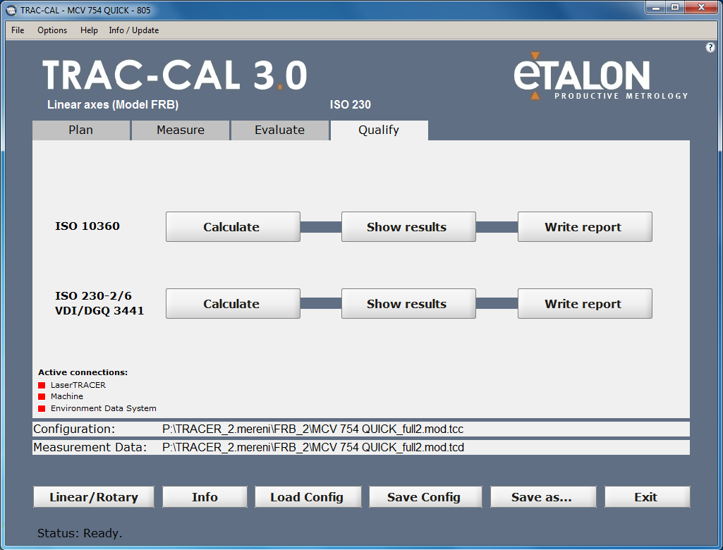This screenshot has width=723, height=550.
Task: Click Load Config button
Action: pyautogui.click(x=308, y=497)
